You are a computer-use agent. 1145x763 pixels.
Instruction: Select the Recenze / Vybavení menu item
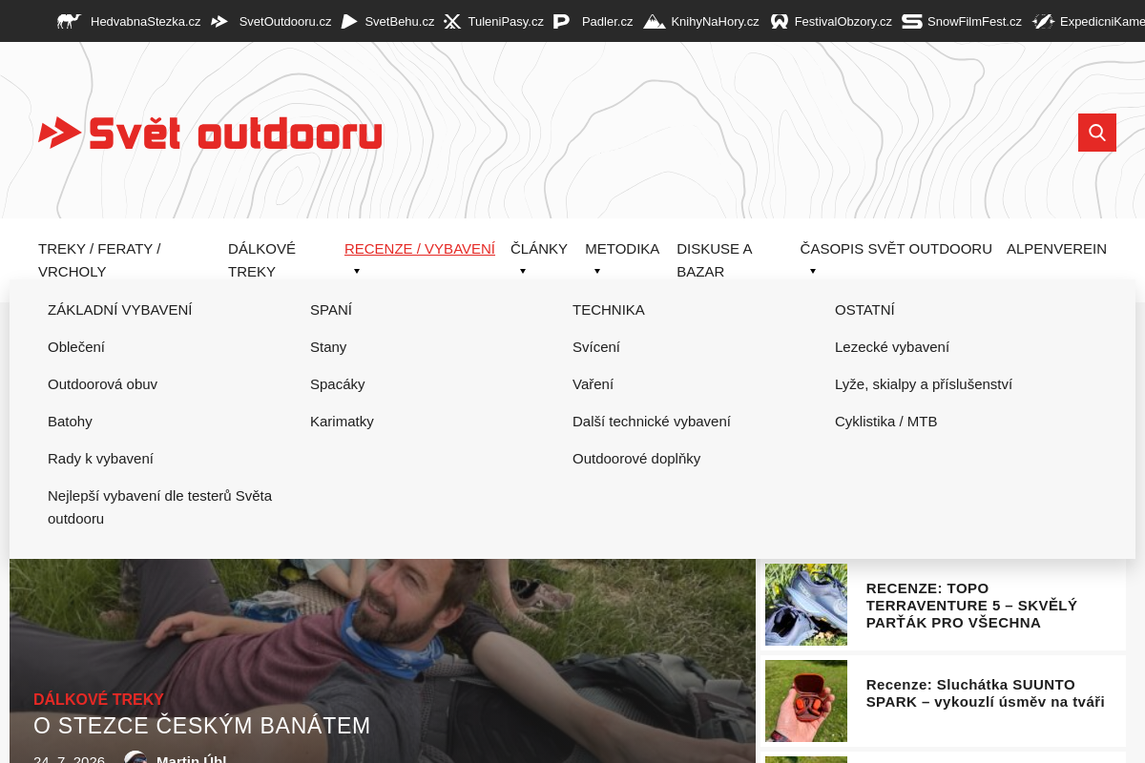click(x=420, y=248)
